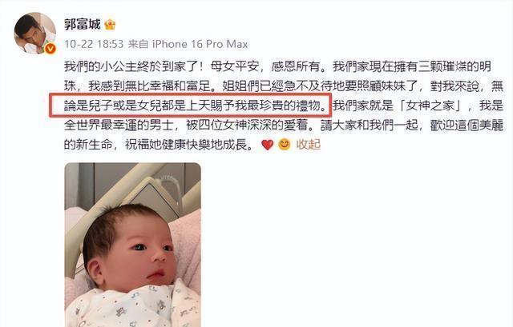Click the 10-22 18:53 post timestamp
Viewport: 513px width, 327px height.
point(94,45)
